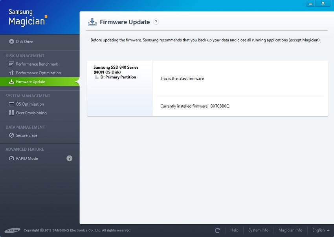Viewport: 334px width, 237px height.
Task: Open Magician Info
Action: point(290,230)
